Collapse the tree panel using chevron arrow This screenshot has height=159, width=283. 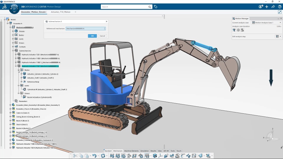pyautogui.click(x=162, y=16)
